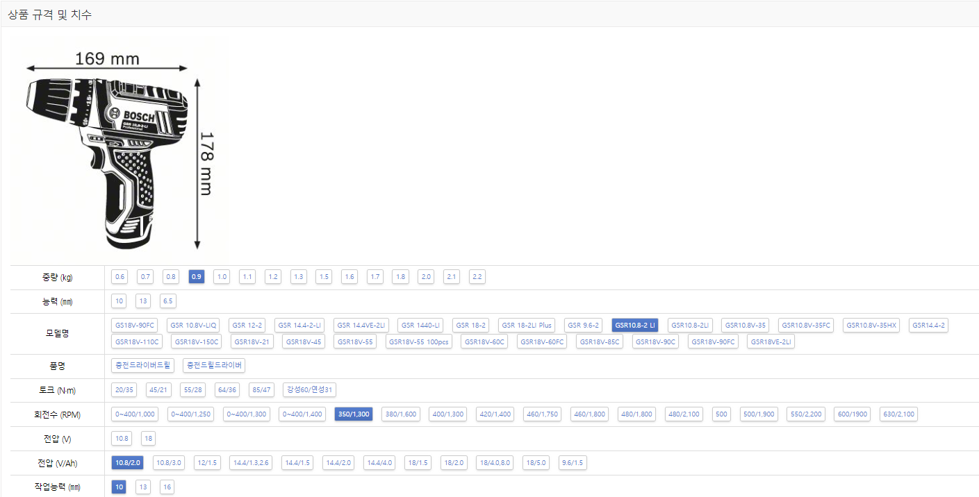979x497 pixels.
Task: Select RPM 460/1,750
Action: (x=543, y=414)
